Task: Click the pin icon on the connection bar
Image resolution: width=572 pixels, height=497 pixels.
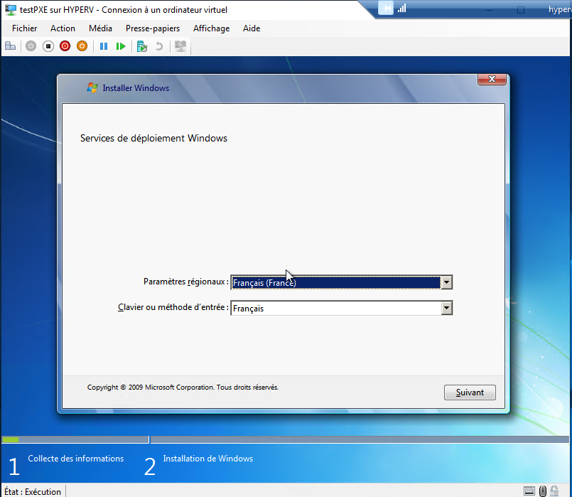Action: tap(386, 9)
